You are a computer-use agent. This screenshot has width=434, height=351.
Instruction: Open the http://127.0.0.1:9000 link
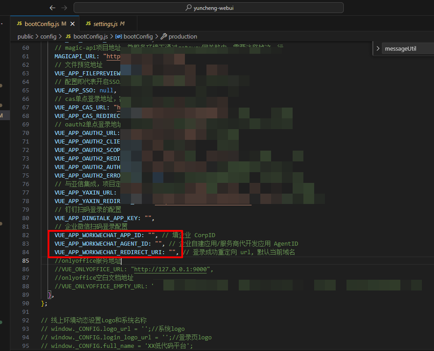tap(171, 269)
